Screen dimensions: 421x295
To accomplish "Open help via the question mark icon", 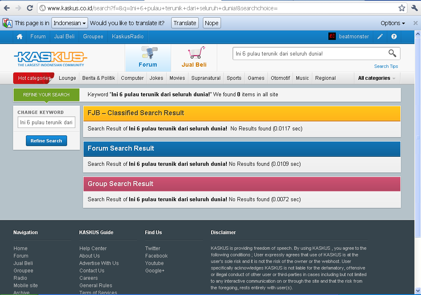I will (394, 37).
